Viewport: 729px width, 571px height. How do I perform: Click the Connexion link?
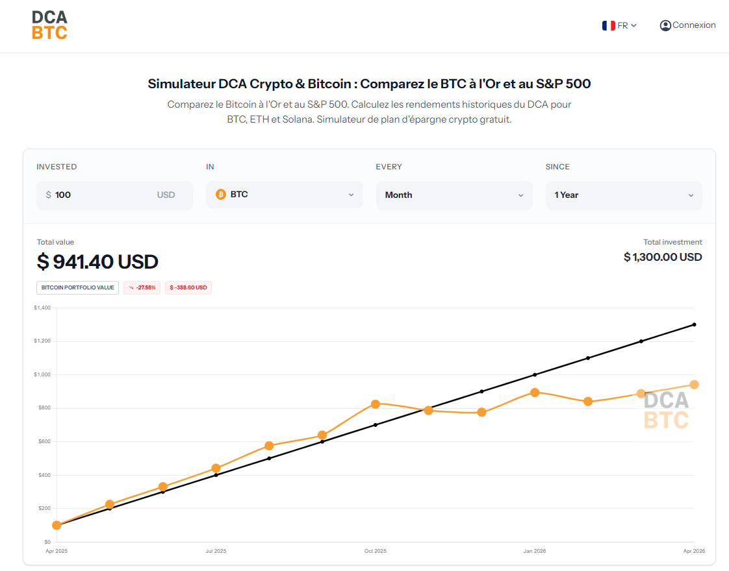click(x=694, y=25)
